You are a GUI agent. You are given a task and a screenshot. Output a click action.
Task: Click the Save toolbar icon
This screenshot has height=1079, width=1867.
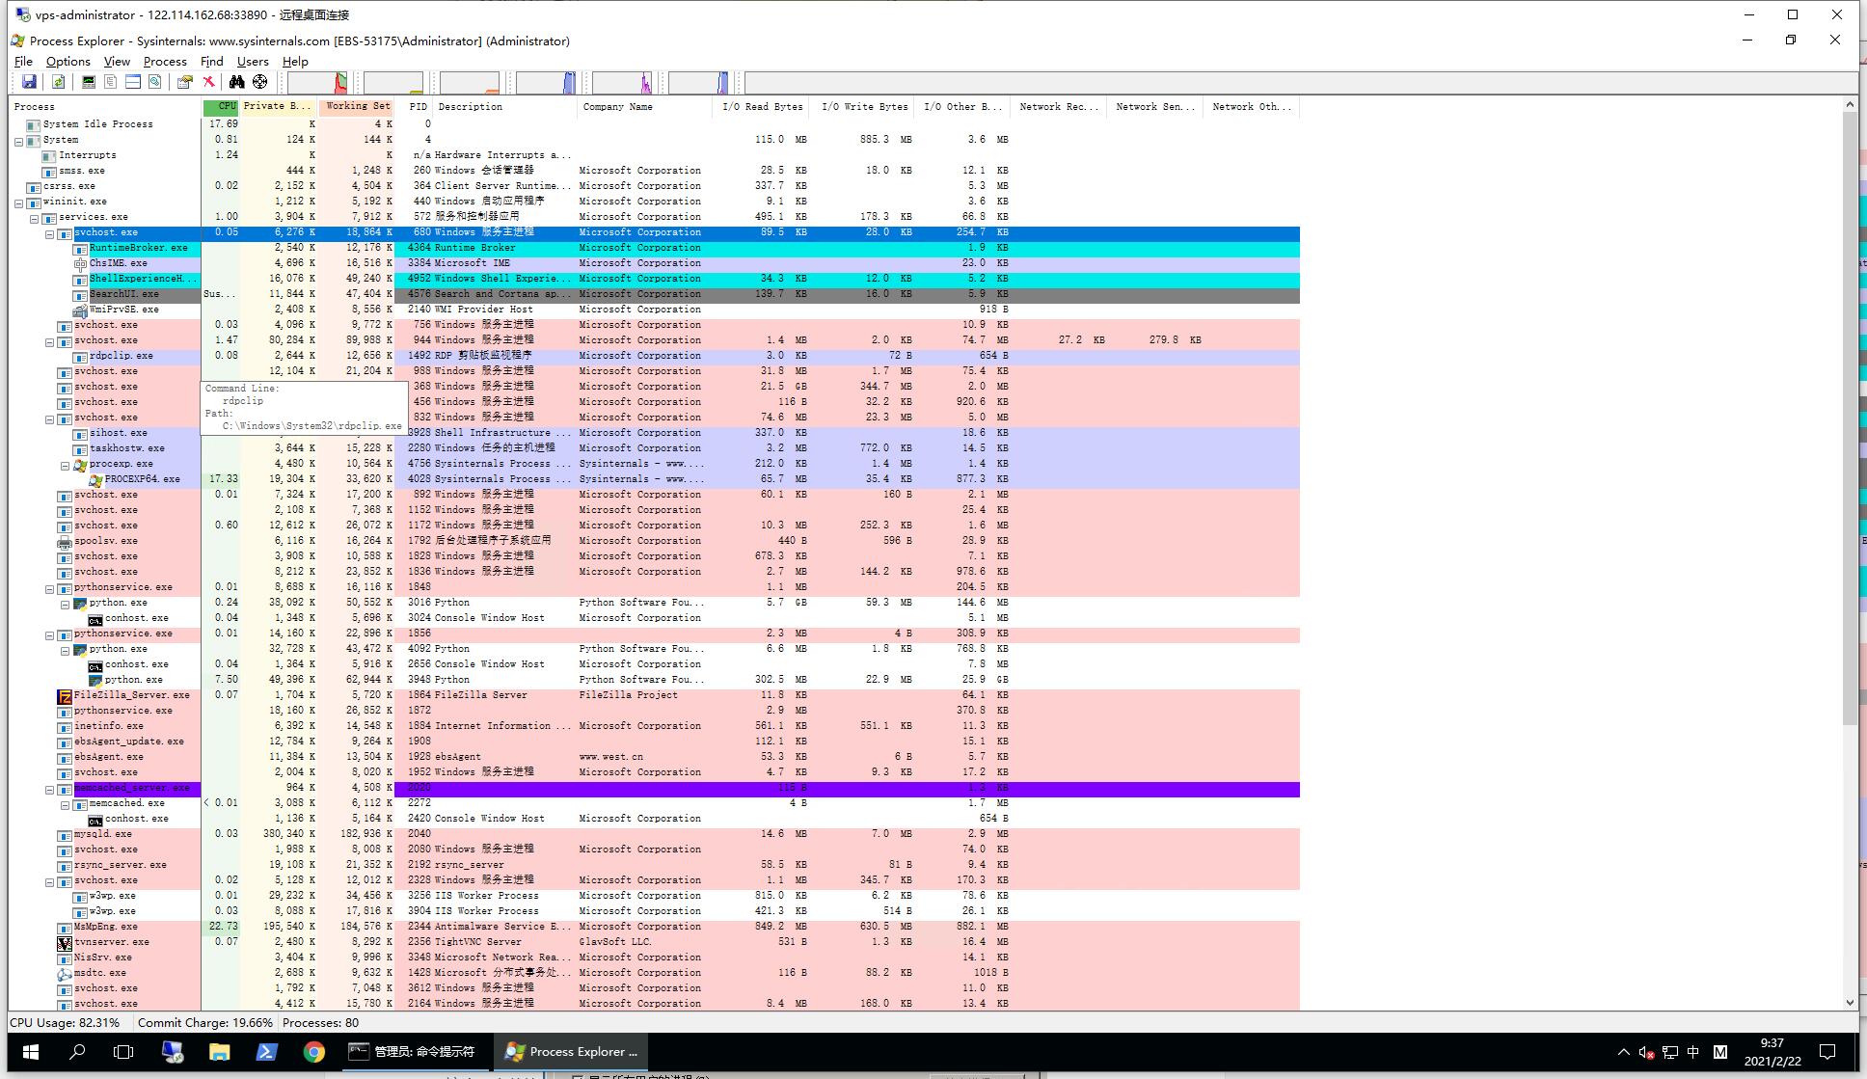pos(29,82)
